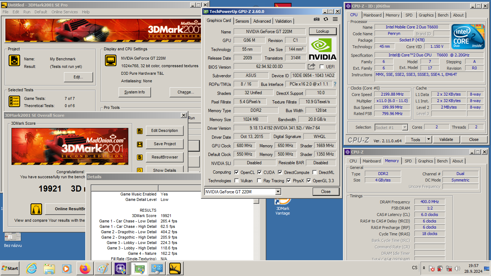491x276 pixels.
Task: Click the DRAM Frequency value 400.0 MHz
Action: (430, 202)
